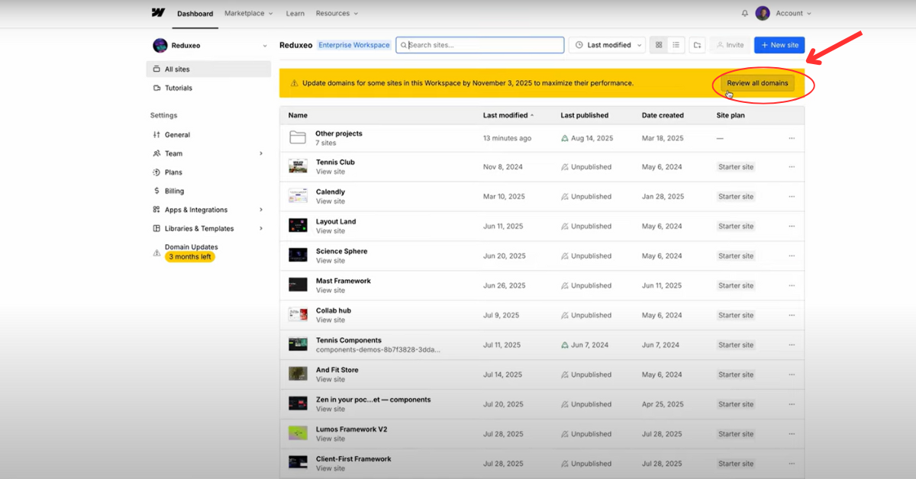
Task: Open the account avatar menu
Action: point(763,13)
